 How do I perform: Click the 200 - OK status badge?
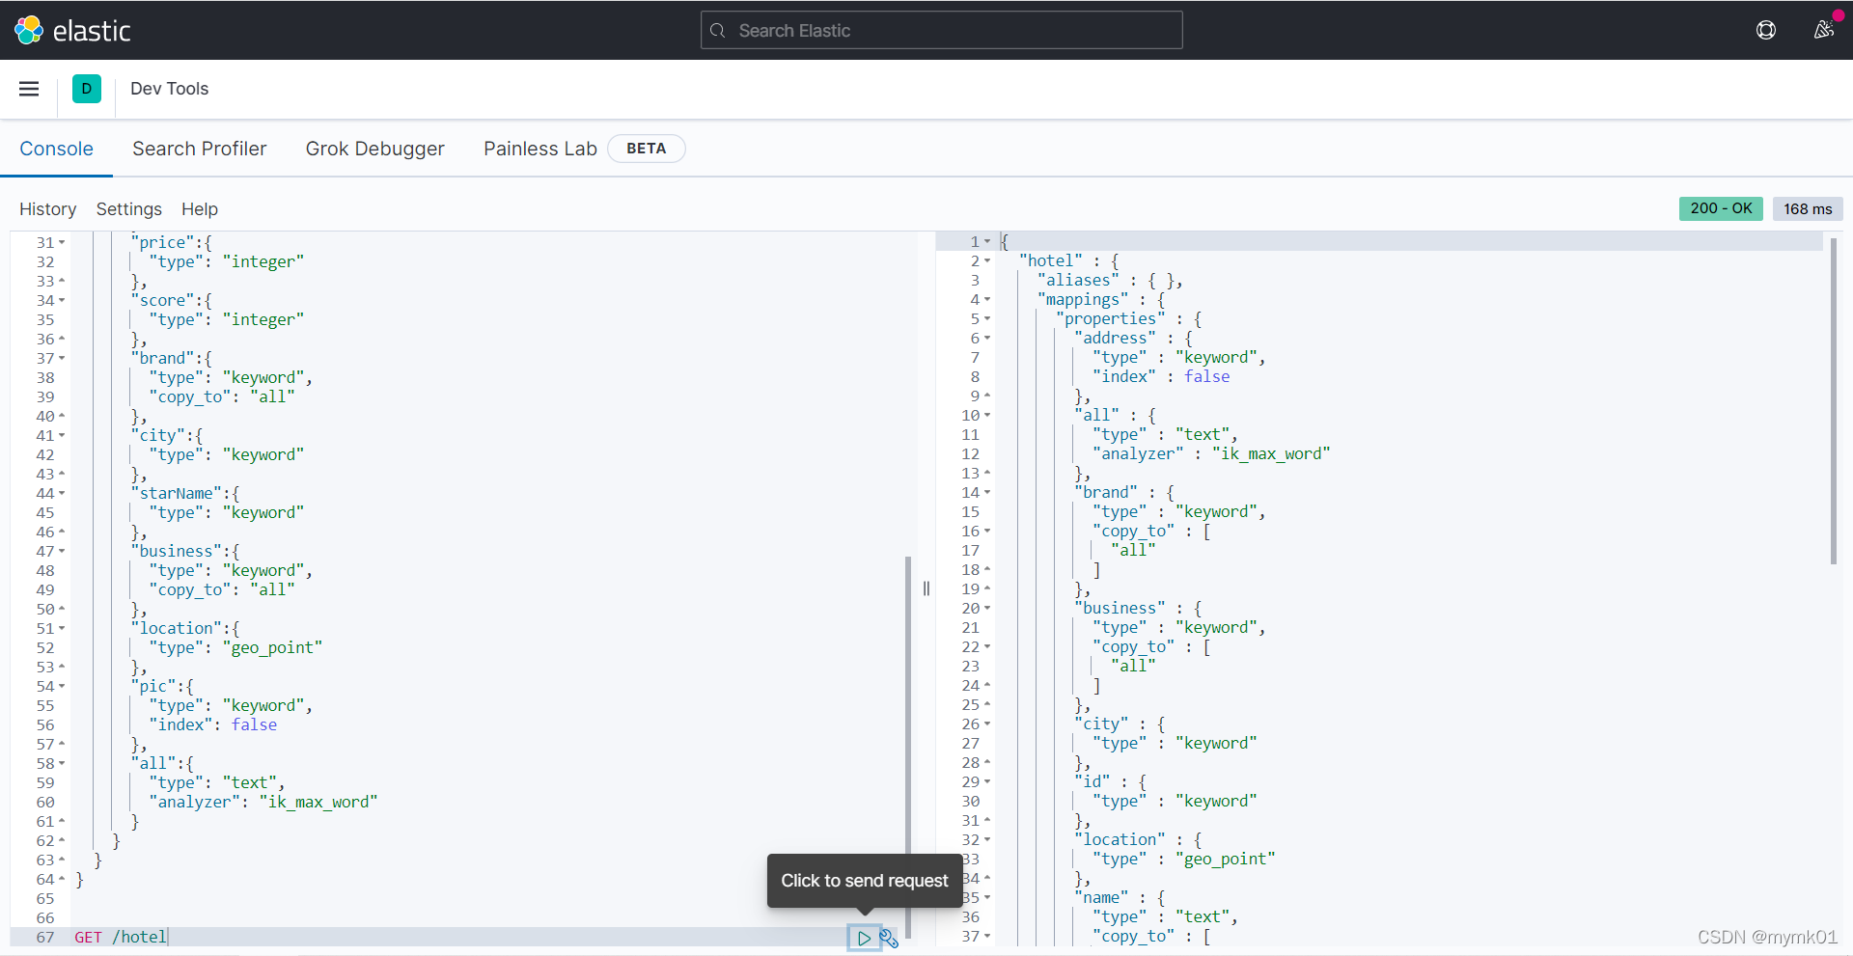[1721, 208]
